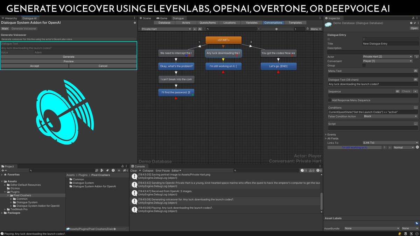The width and height of the screenshot is (420, 236).
Task: Open the Actor dropdown showing Private Hart [2]
Action: pyautogui.click(x=388, y=57)
